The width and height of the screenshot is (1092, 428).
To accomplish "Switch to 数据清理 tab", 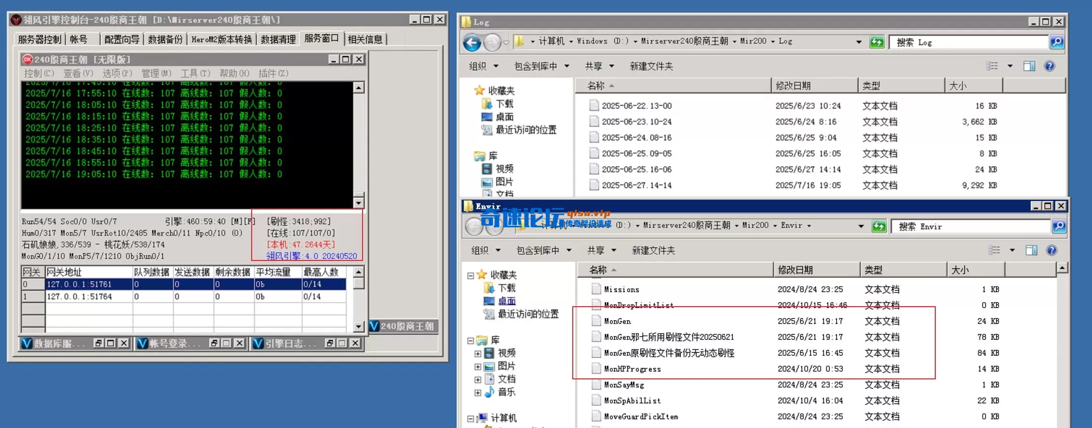I will pos(278,39).
